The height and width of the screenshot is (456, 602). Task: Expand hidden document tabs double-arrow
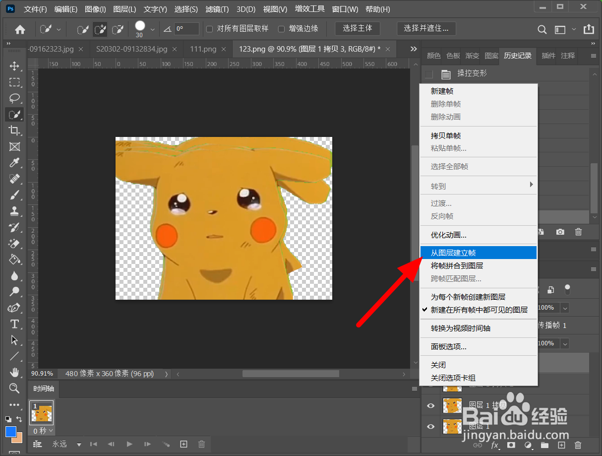click(414, 49)
